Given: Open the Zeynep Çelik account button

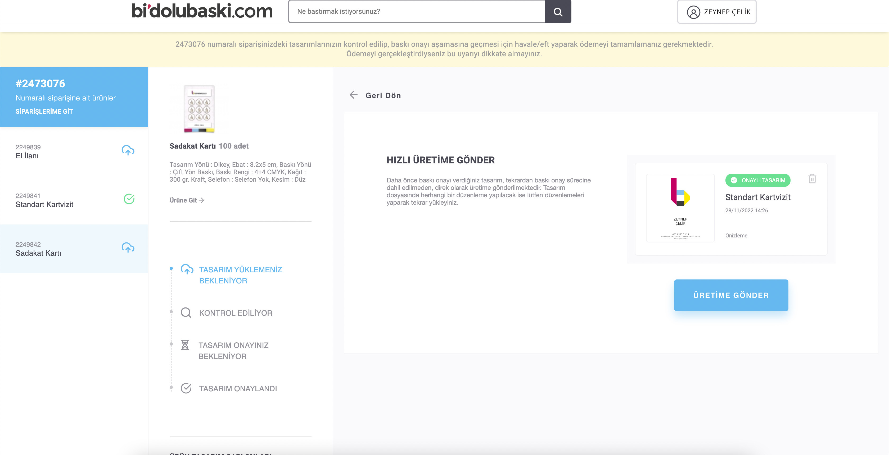Looking at the screenshot, I should pos(717,12).
